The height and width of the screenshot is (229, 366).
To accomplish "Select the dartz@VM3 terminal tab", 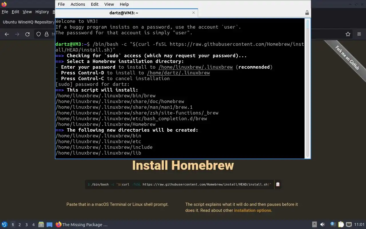I will [x=124, y=13].
